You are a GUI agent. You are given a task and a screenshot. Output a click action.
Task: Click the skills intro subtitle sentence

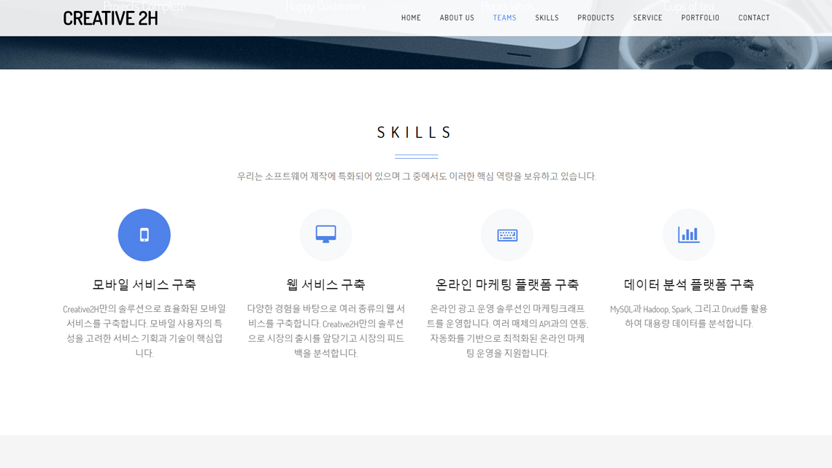pos(416,176)
